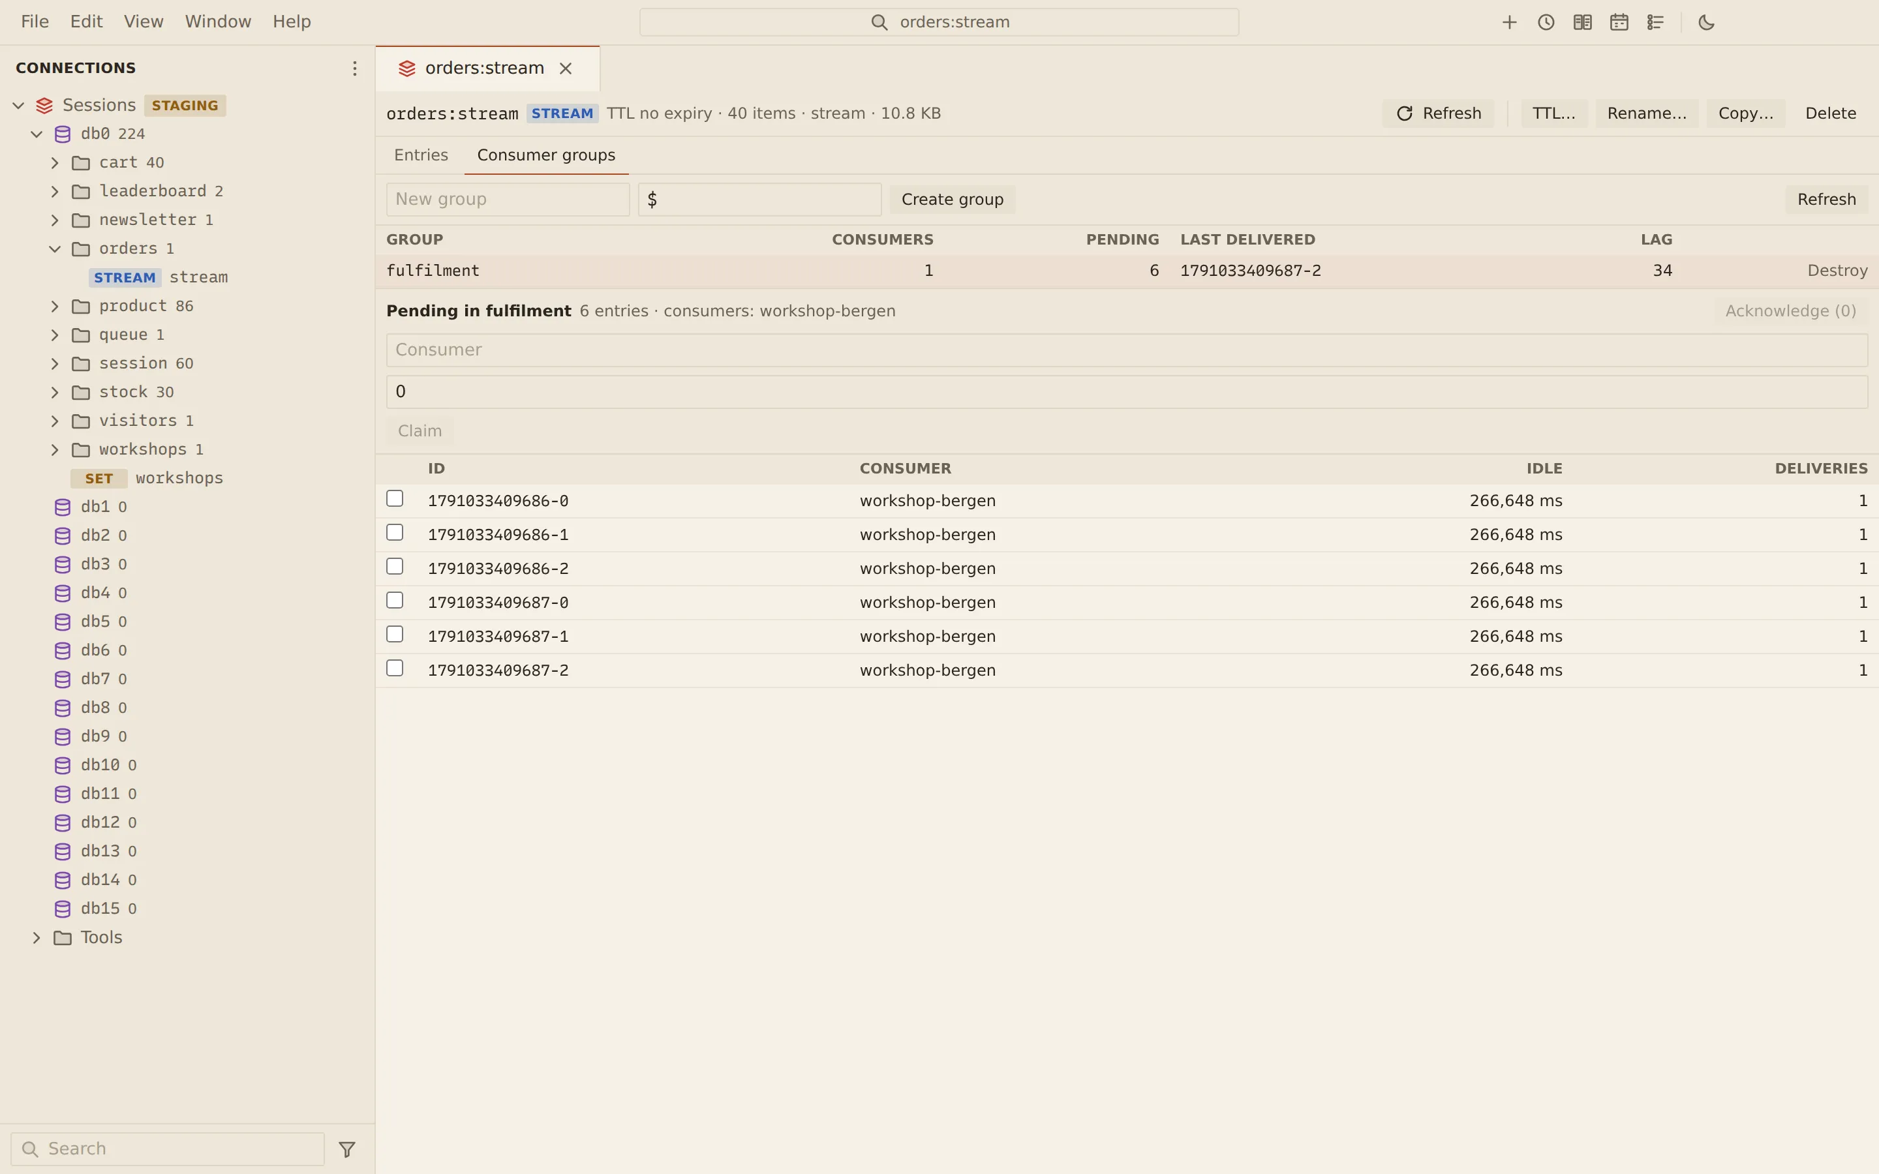1879x1174 pixels.
Task: Expand the Tools folder chevron
Action: (x=37, y=938)
